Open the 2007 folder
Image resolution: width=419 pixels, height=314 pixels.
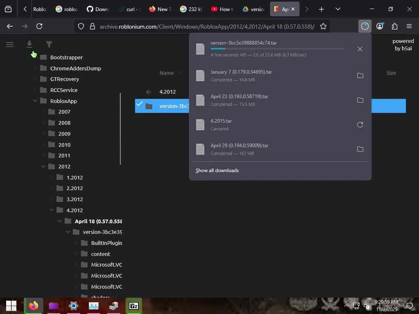[x=64, y=112]
